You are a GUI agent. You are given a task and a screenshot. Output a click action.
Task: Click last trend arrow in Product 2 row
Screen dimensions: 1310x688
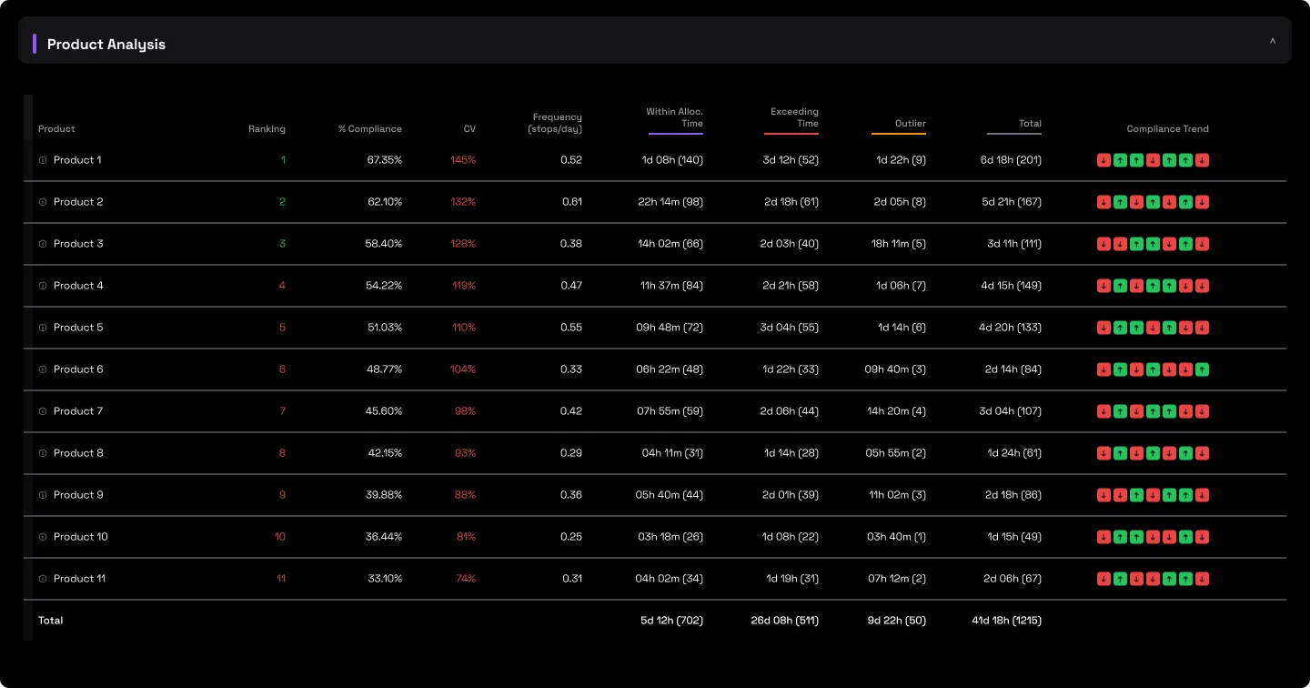tap(1202, 202)
